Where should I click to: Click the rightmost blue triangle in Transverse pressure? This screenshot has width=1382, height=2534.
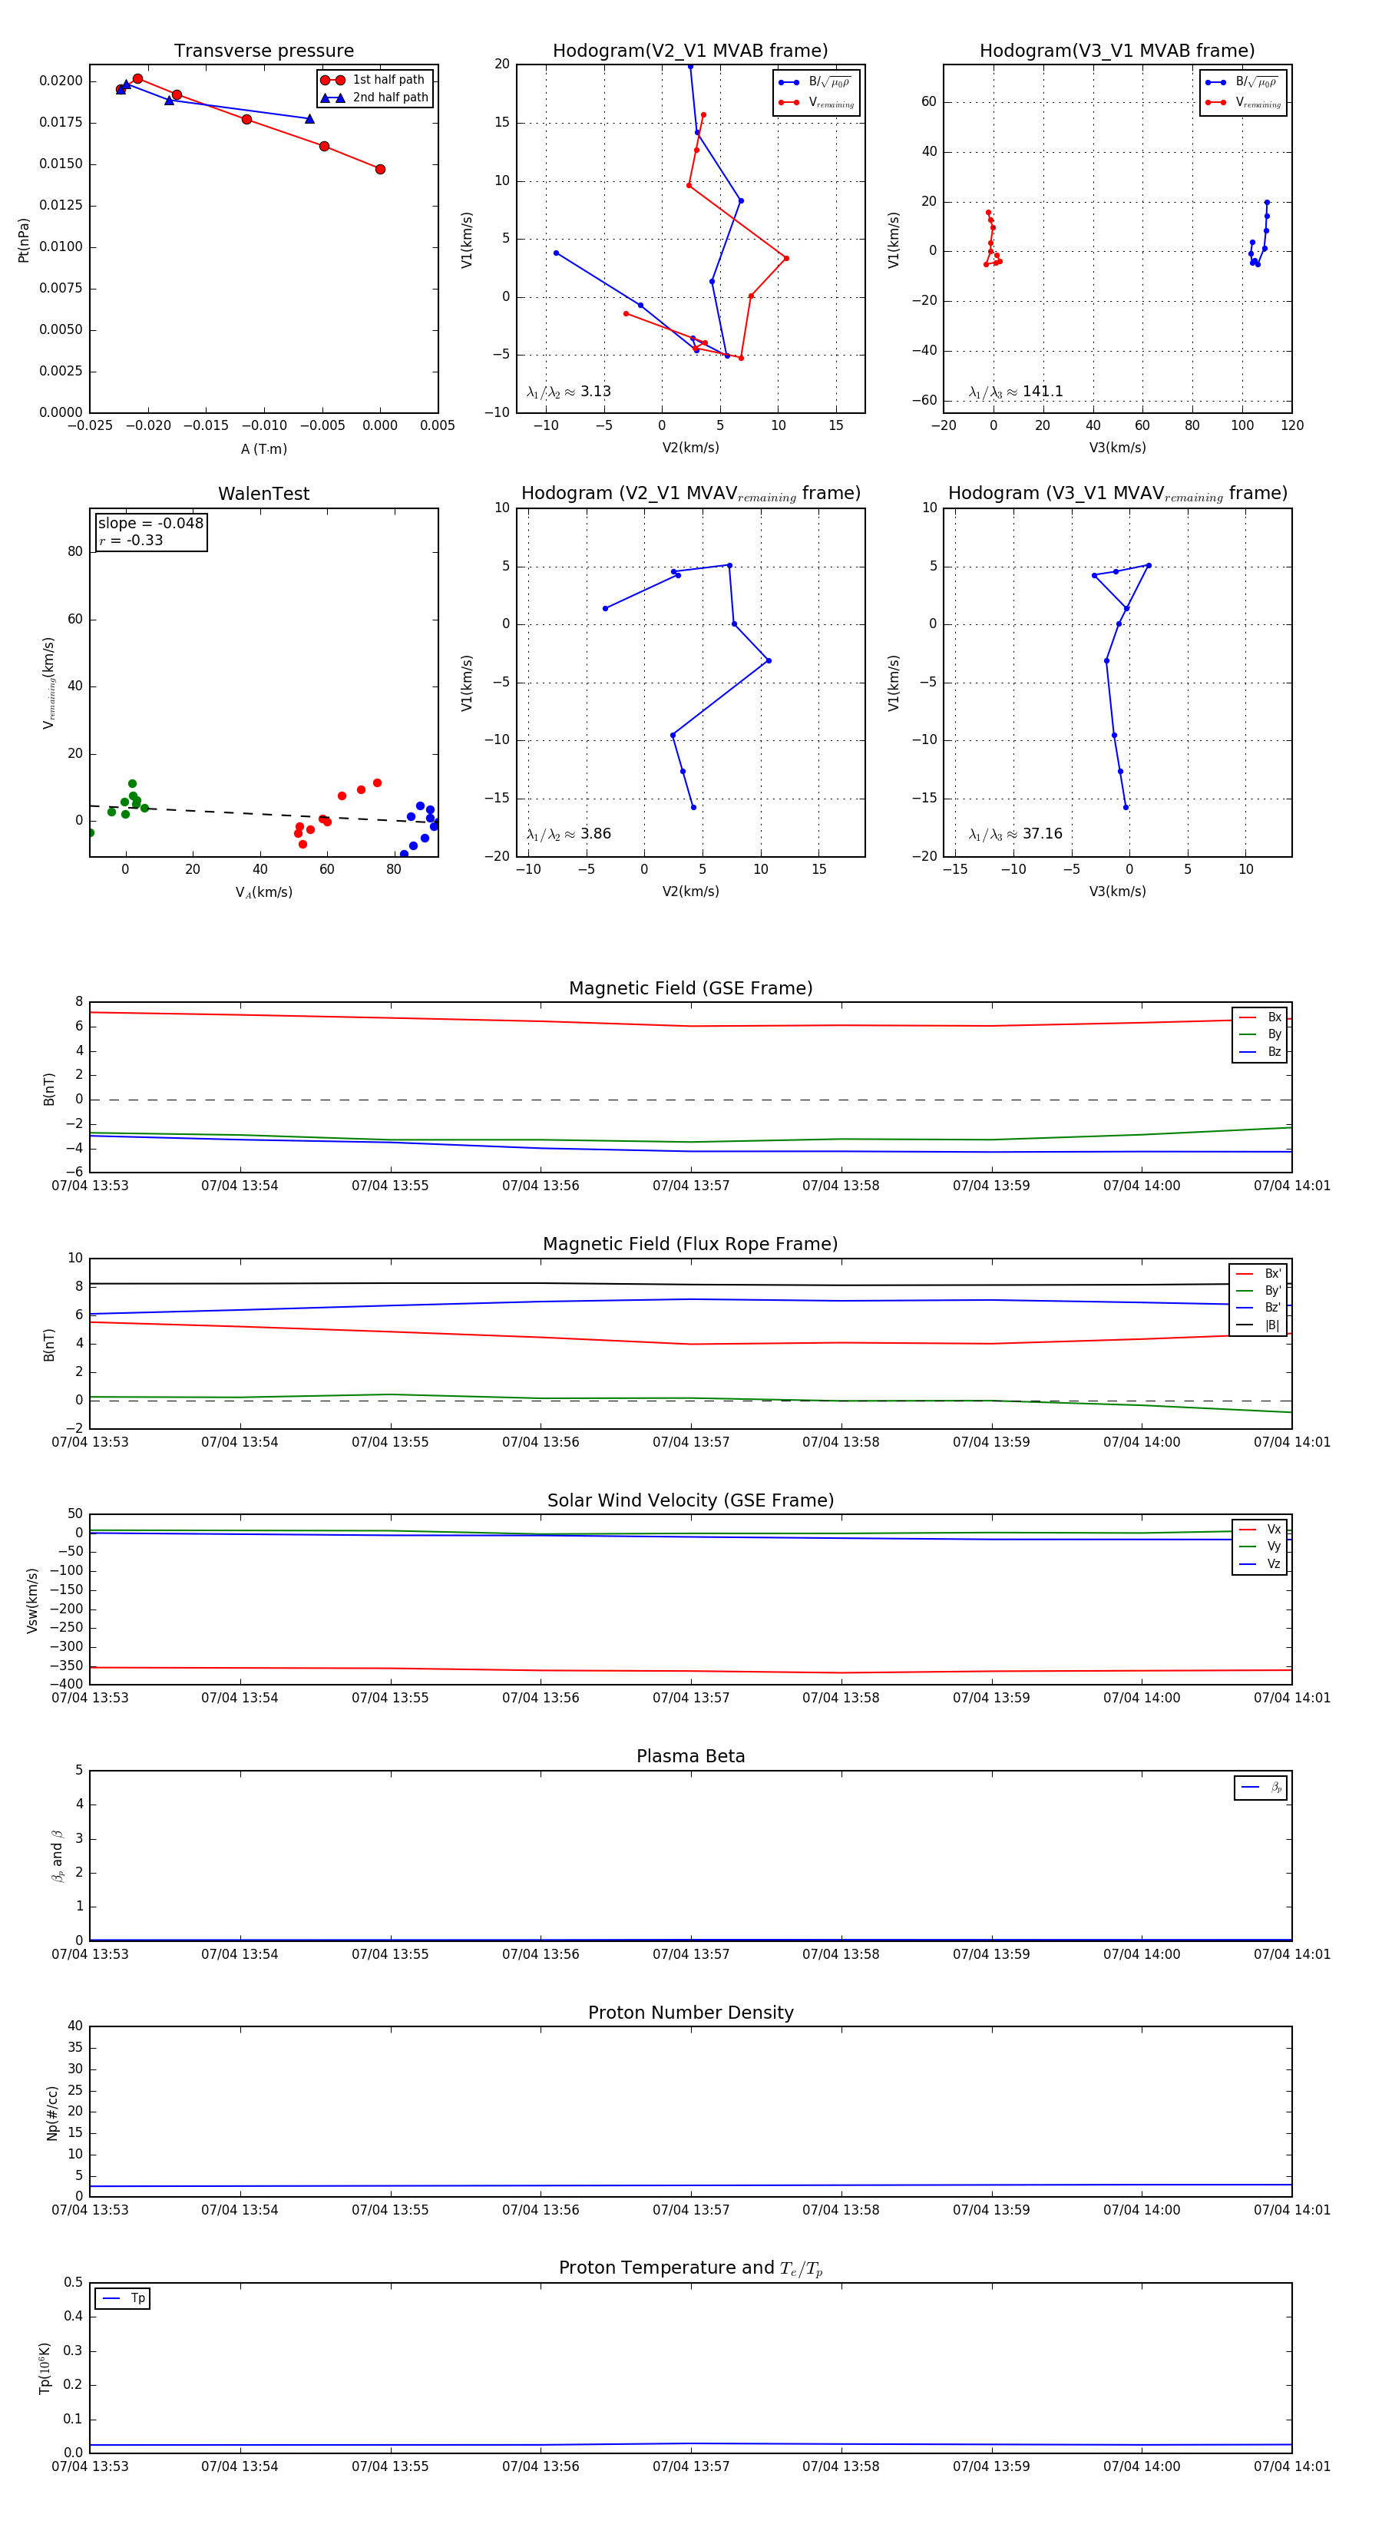[x=310, y=119]
